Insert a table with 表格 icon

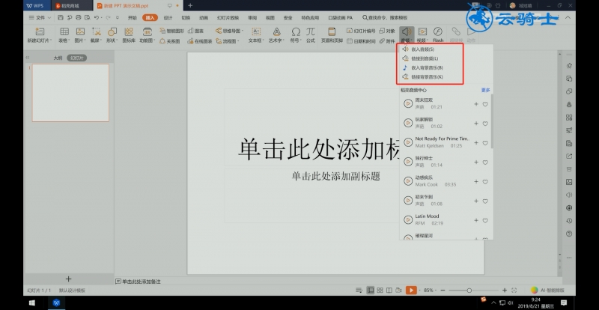64,31
